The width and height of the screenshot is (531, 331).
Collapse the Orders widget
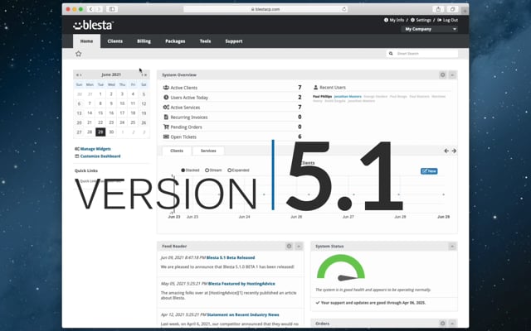pyautogui.click(x=452, y=324)
